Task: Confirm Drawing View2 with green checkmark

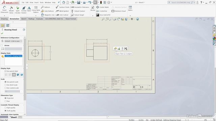Action: (x=2, y=33)
